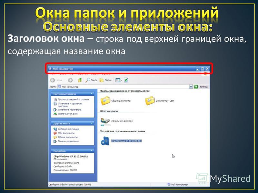Click the Жесткие диски group header
The width and height of the screenshot is (258, 193).
[x=109, y=111]
